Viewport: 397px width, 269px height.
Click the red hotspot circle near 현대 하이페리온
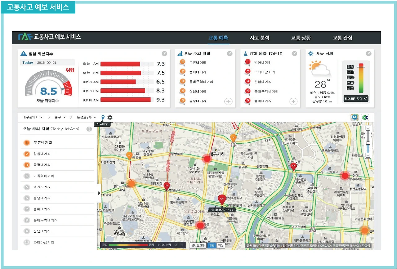[x=345, y=176]
